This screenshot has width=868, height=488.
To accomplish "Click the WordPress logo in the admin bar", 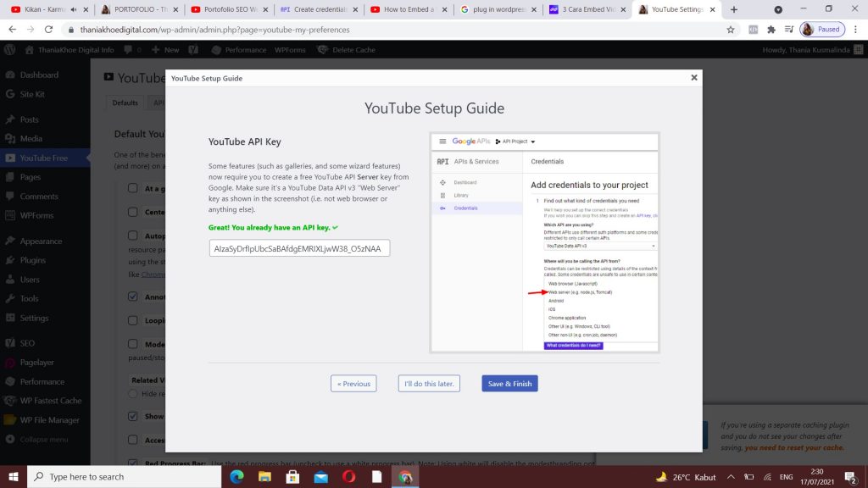I will [x=9, y=49].
